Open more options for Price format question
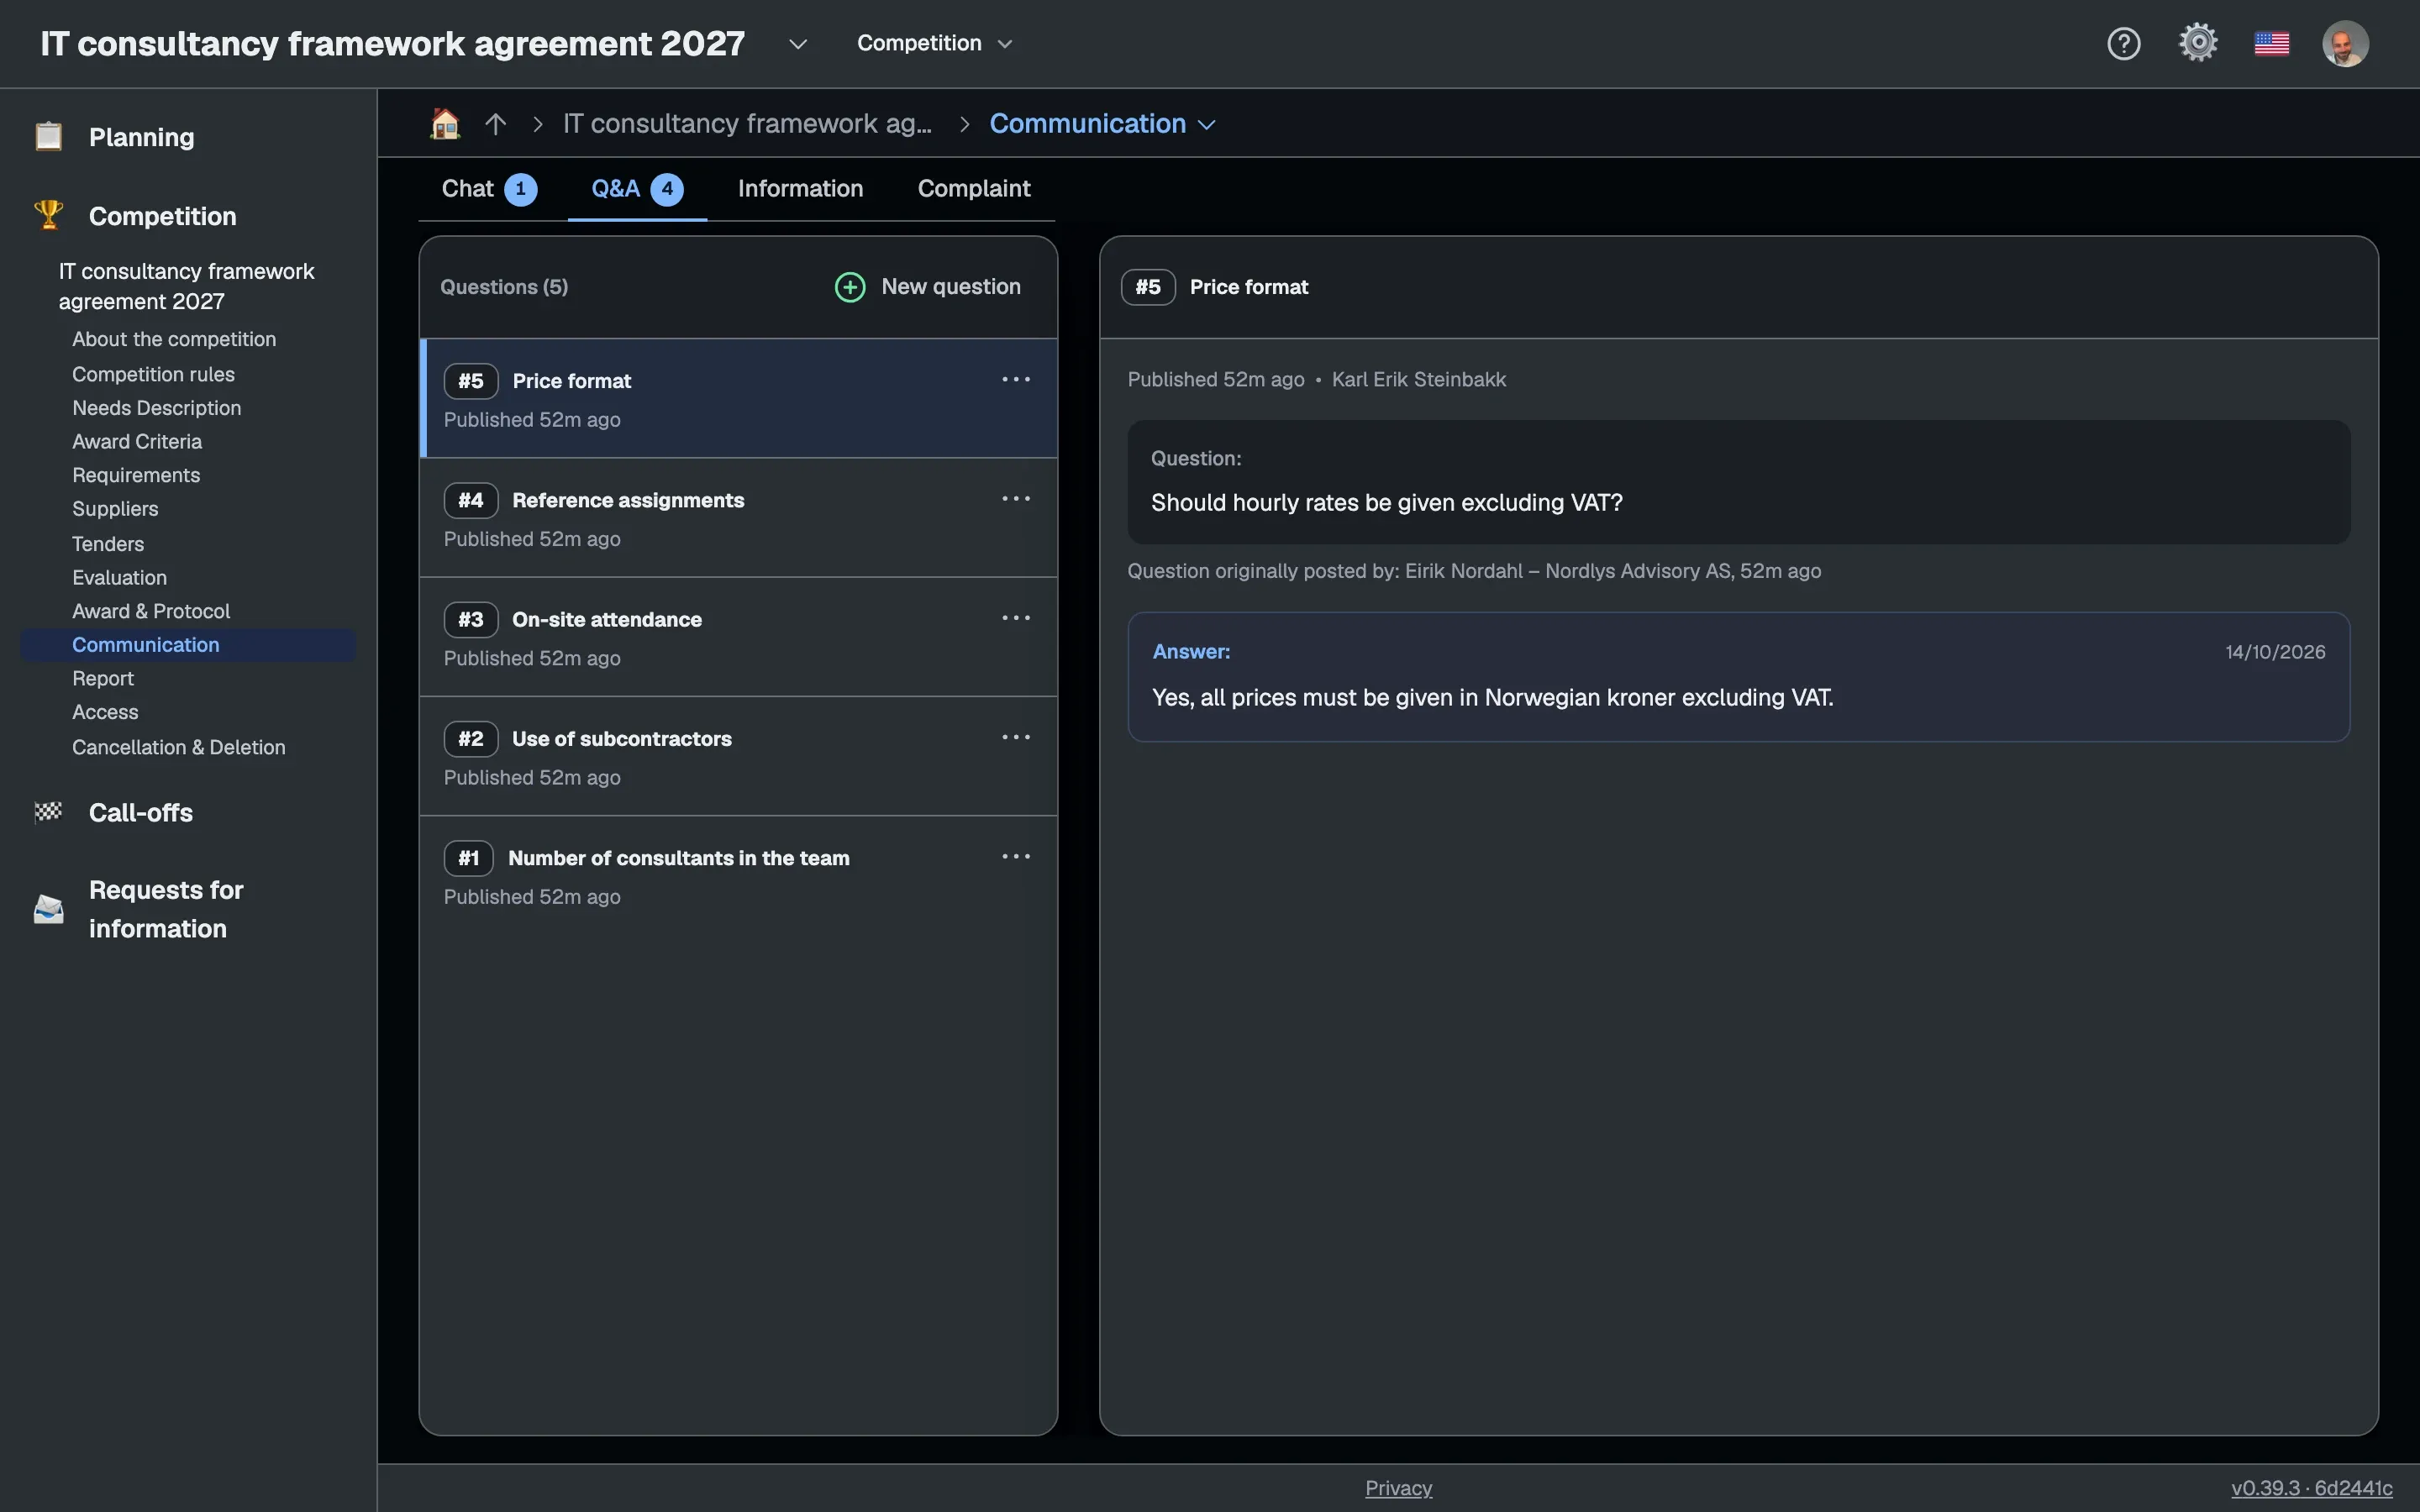This screenshot has height=1512, width=2420. (1016, 380)
